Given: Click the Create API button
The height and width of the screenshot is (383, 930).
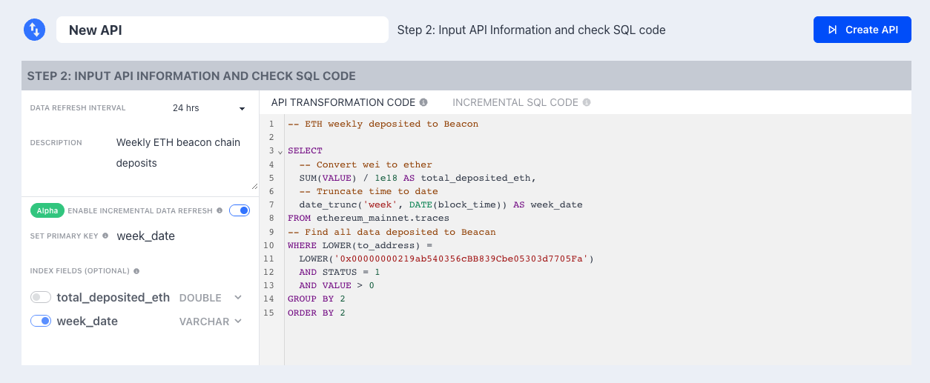Looking at the screenshot, I should [x=863, y=30].
